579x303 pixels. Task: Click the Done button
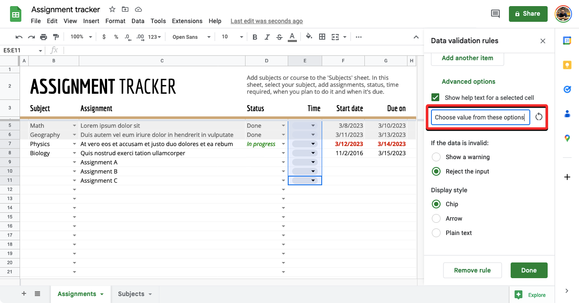(529, 270)
